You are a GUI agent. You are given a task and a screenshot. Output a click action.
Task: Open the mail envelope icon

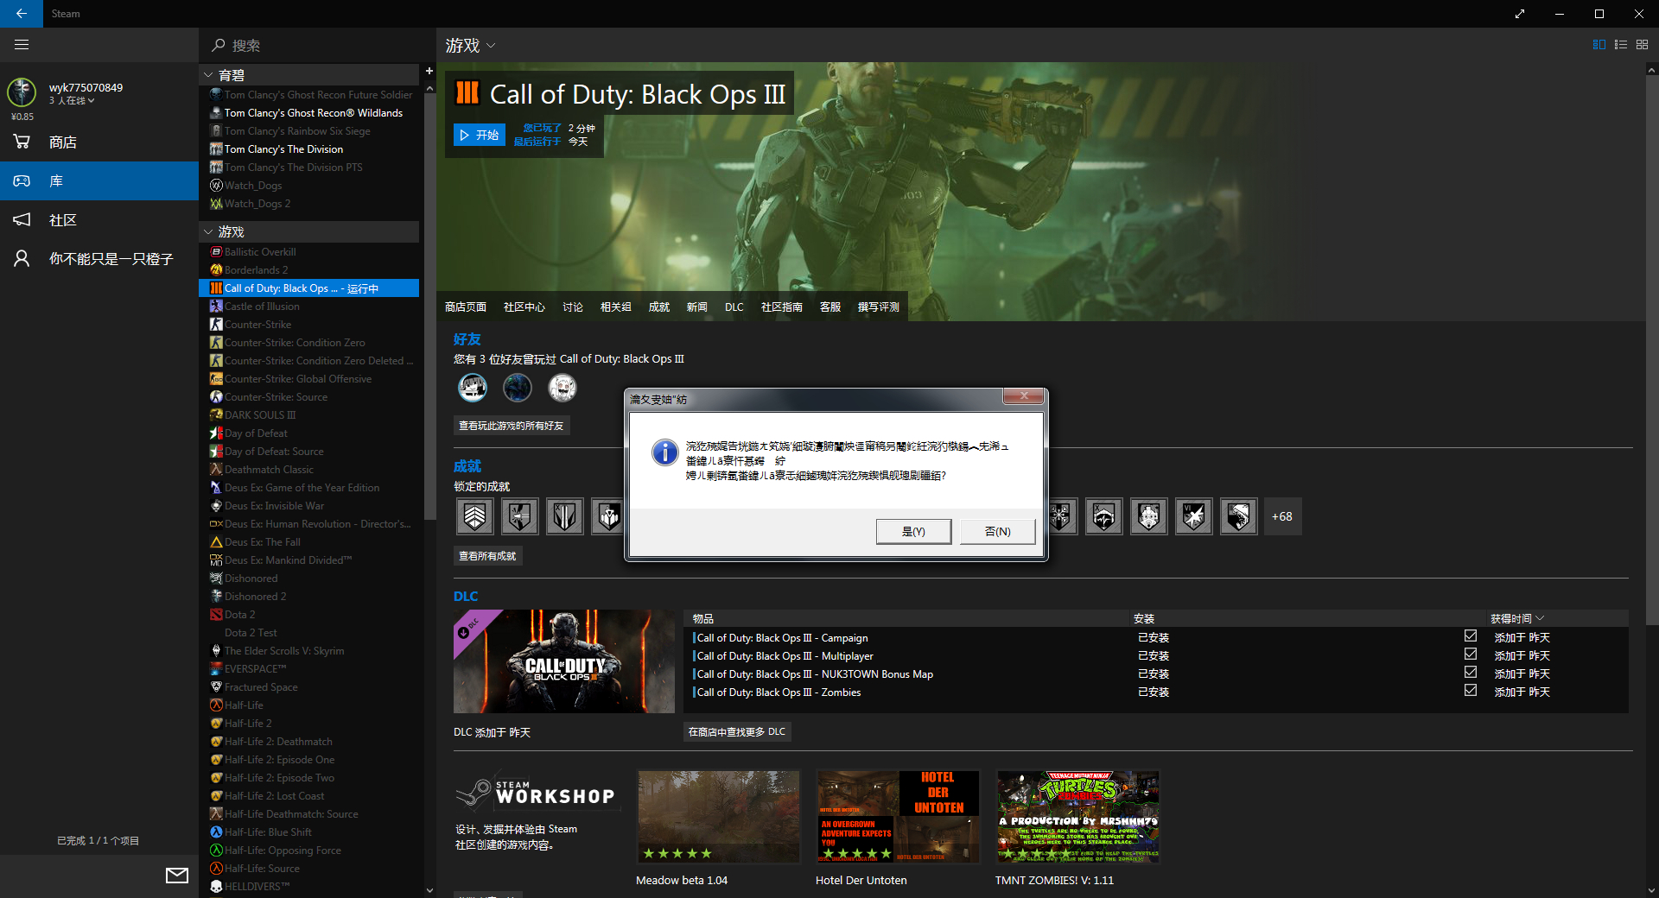(177, 876)
